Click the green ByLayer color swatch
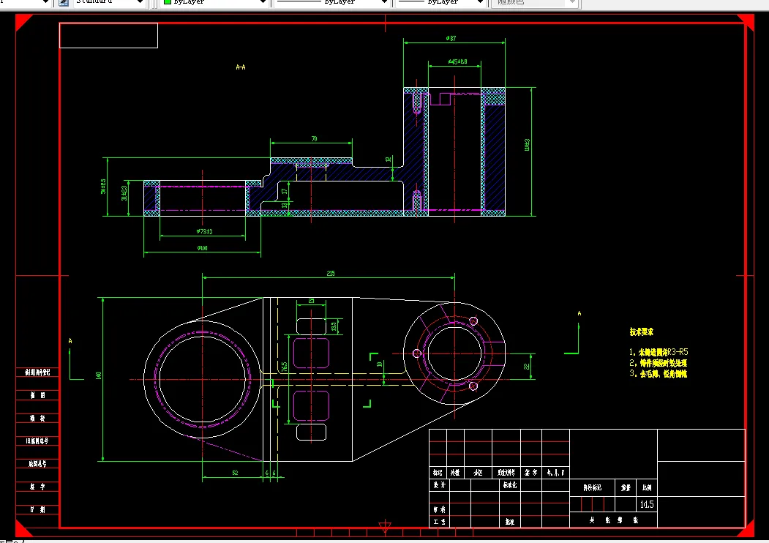 (168, 2)
